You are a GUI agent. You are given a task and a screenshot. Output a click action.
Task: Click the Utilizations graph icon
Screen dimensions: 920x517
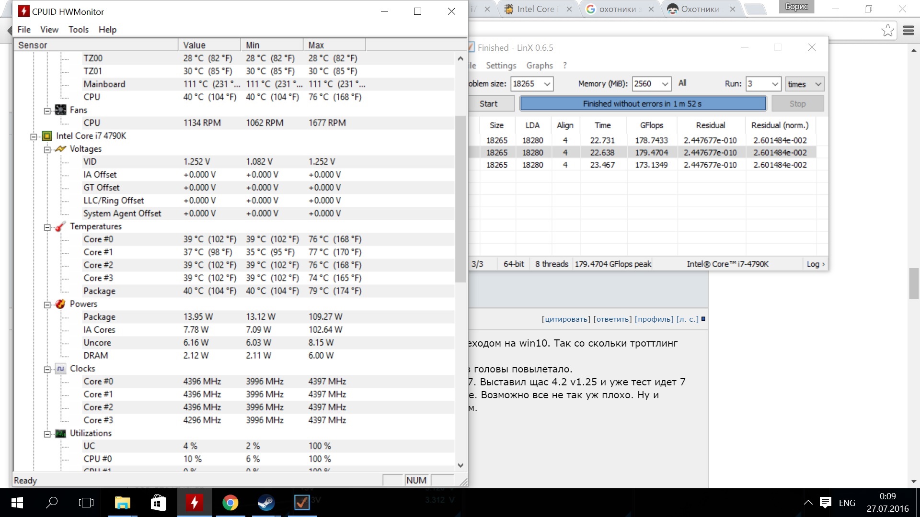(60, 433)
